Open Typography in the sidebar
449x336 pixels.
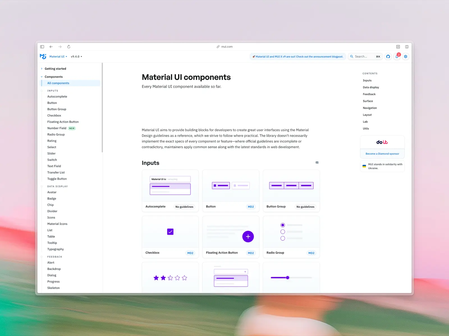[x=56, y=249]
